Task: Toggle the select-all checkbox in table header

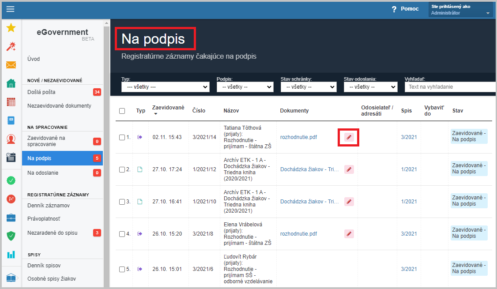Action: click(122, 111)
